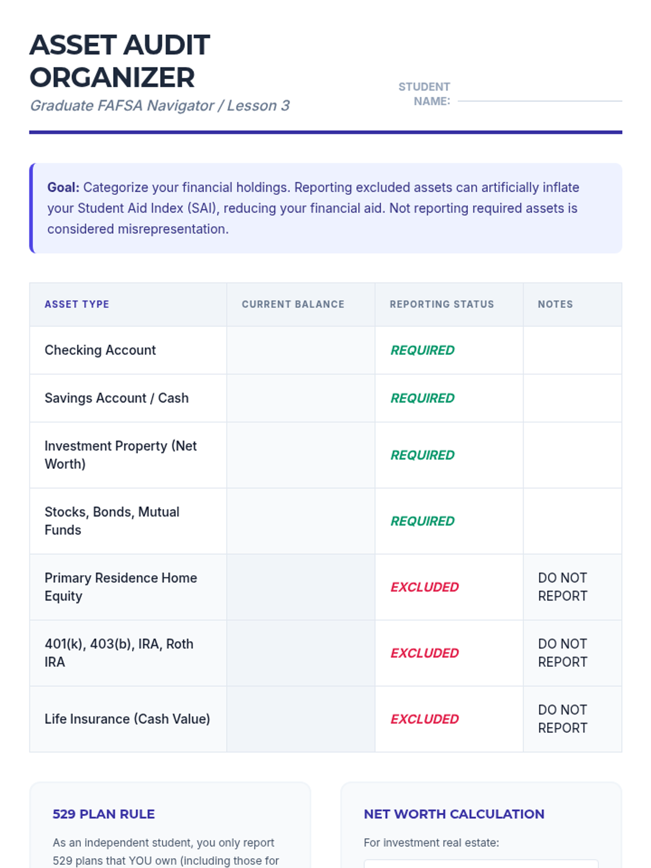Click the Notes column header
Screen dimensions: 651x868
tap(555, 304)
